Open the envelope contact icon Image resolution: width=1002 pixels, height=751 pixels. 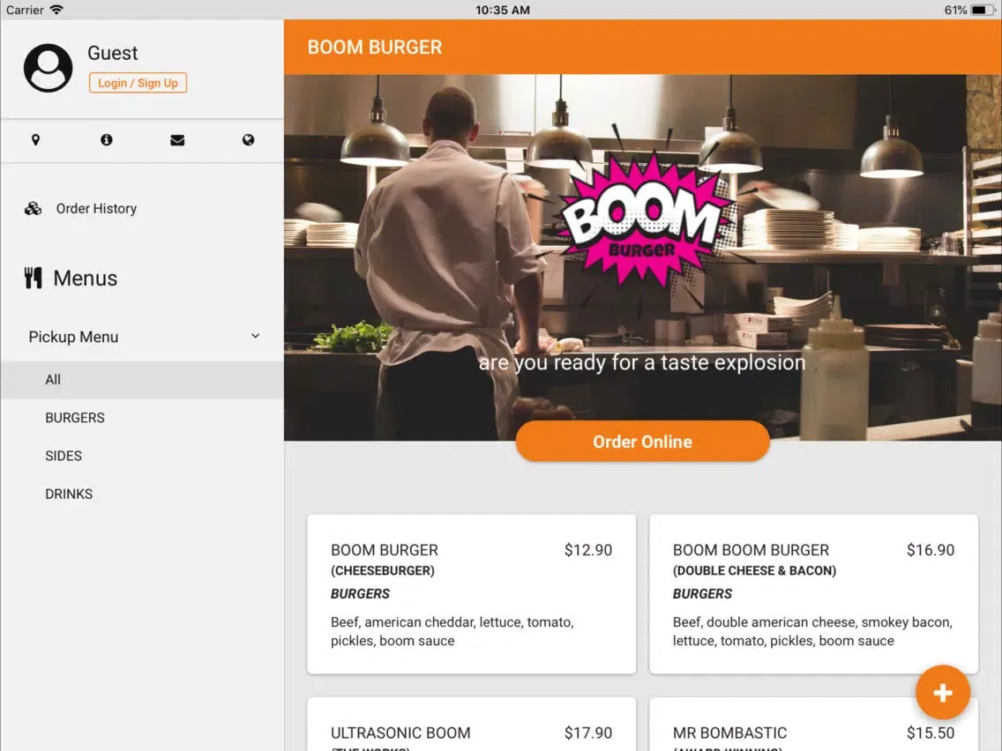tap(177, 140)
